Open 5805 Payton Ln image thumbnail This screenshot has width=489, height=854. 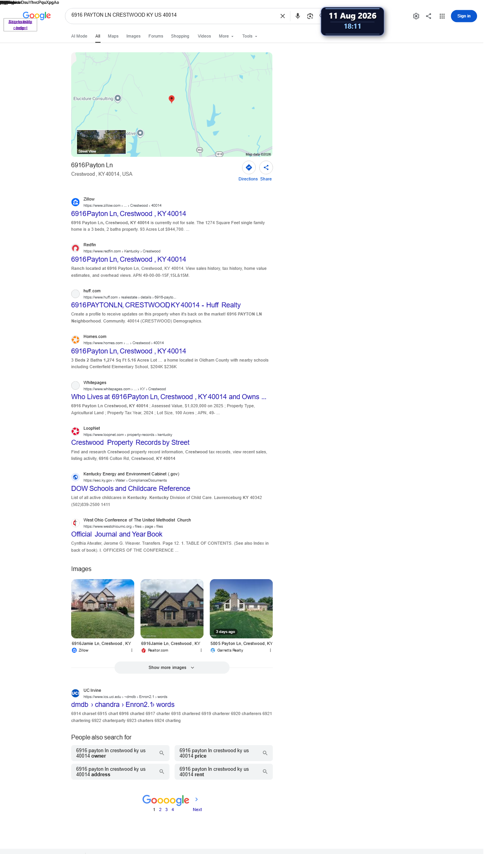pyautogui.click(x=241, y=609)
